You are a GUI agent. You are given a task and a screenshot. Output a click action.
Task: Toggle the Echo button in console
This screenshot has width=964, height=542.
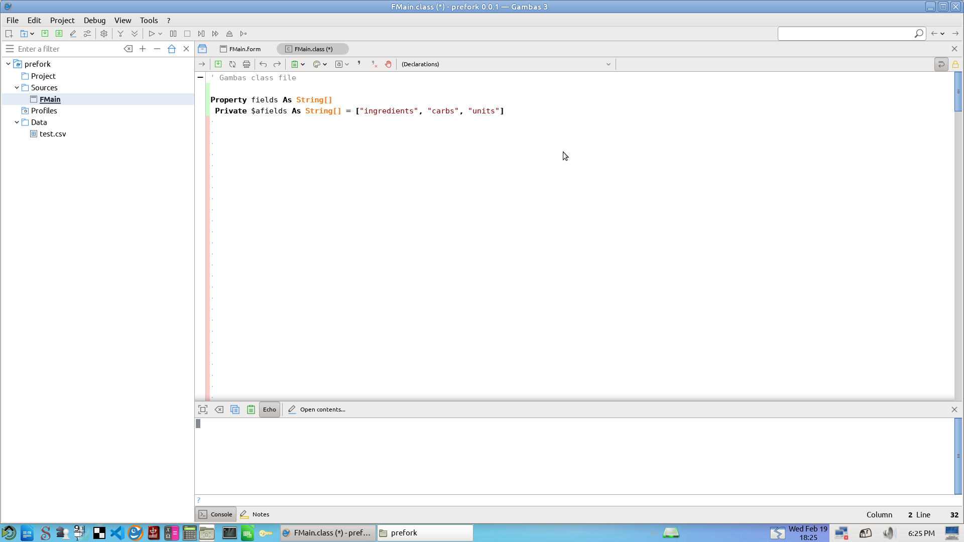click(x=270, y=410)
